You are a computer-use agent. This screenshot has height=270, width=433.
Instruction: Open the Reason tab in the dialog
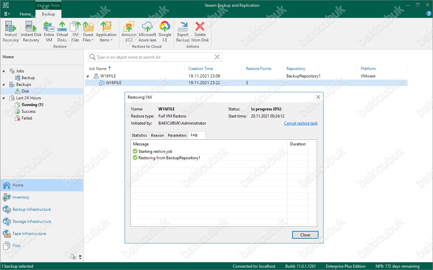(x=157, y=135)
